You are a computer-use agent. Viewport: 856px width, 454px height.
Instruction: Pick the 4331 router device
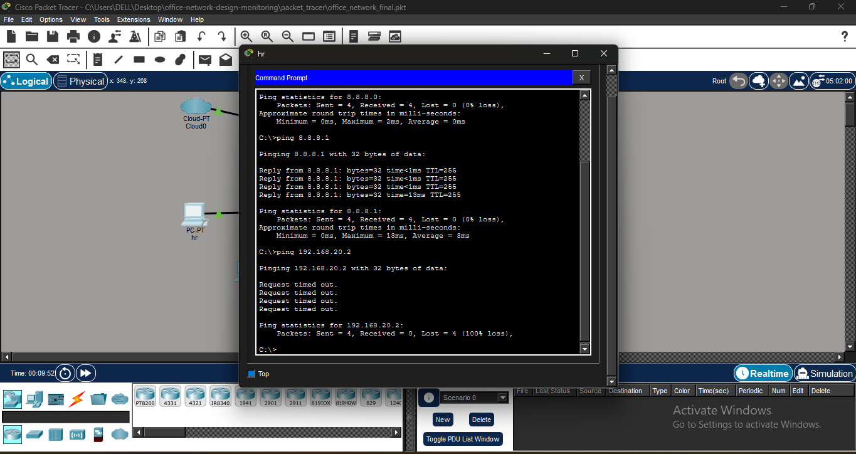(170, 396)
